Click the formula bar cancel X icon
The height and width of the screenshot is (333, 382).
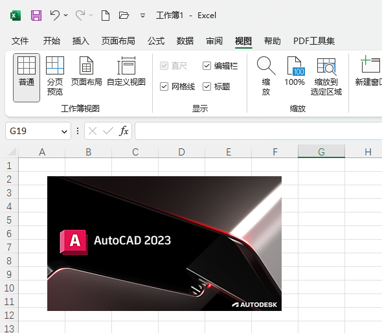pyautogui.click(x=93, y=131)
